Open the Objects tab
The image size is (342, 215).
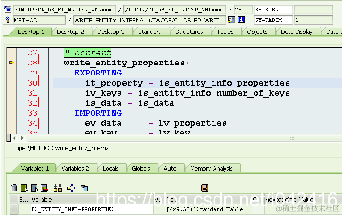[x=257, y=32]
